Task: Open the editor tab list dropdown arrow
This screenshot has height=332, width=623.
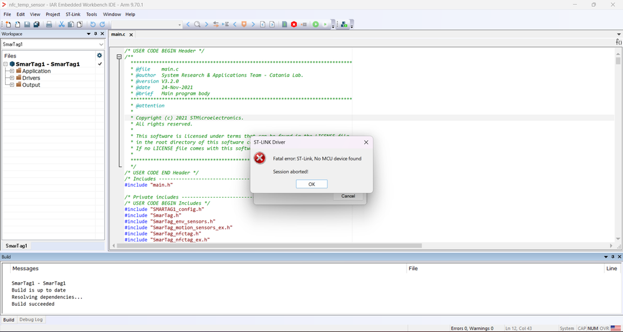Action: pos(619,34)
